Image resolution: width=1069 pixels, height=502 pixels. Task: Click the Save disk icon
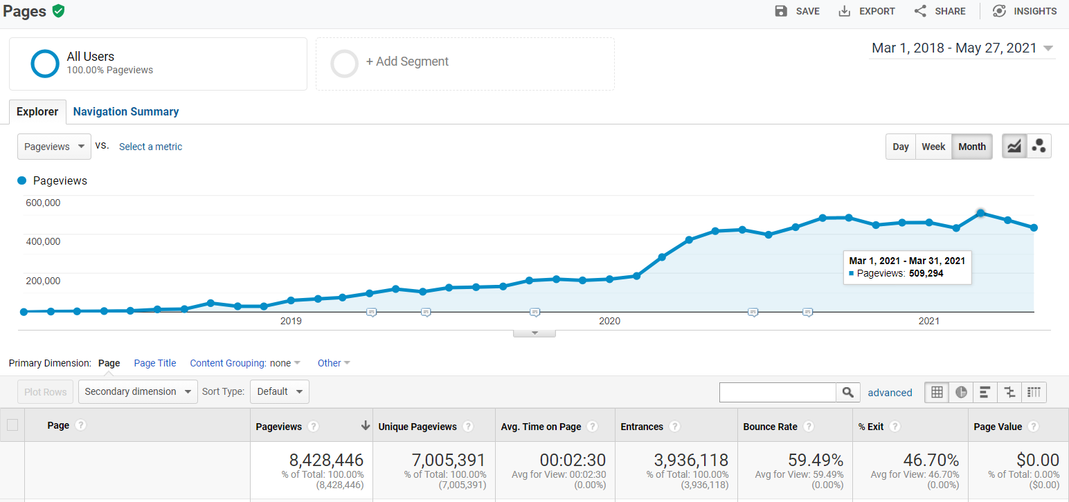point(781,11)
